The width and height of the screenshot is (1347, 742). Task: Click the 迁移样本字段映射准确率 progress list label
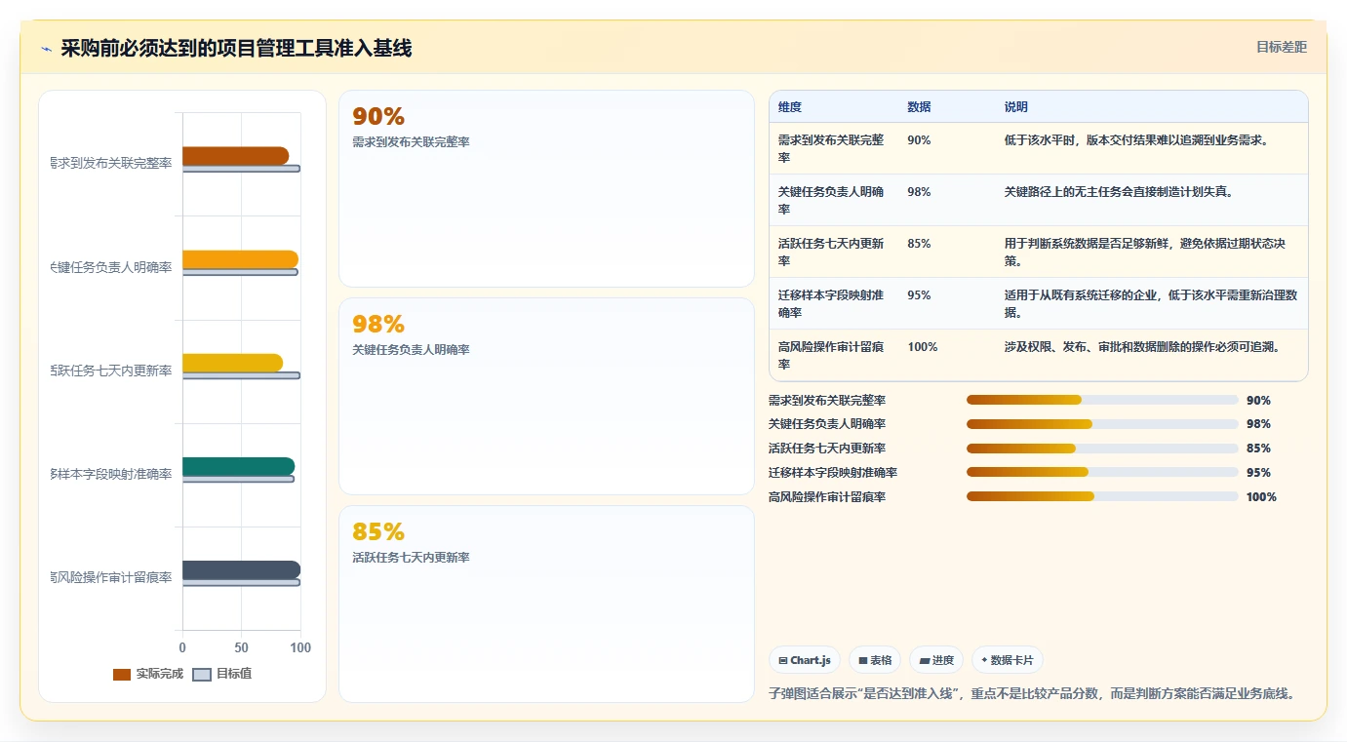833,473
